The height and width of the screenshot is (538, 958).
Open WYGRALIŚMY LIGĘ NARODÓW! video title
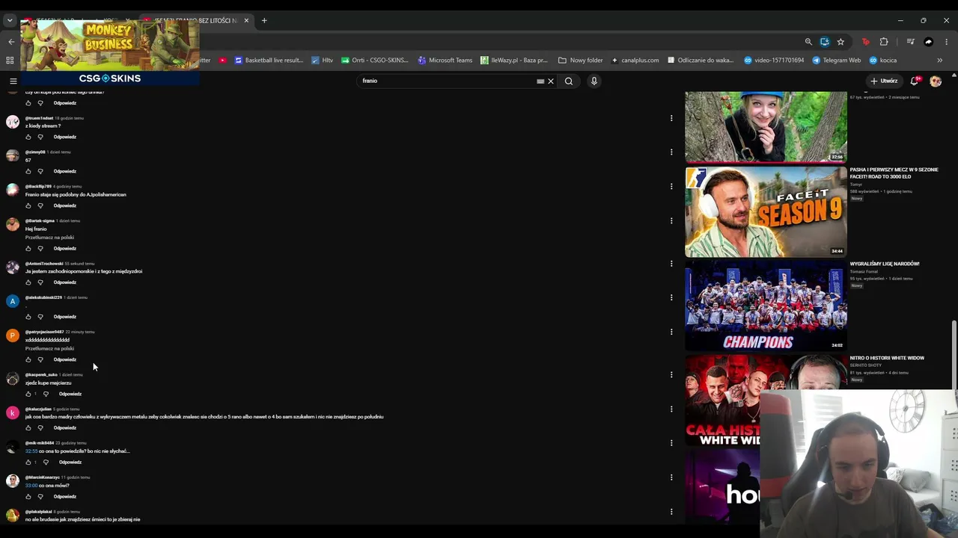coord(885,264)
